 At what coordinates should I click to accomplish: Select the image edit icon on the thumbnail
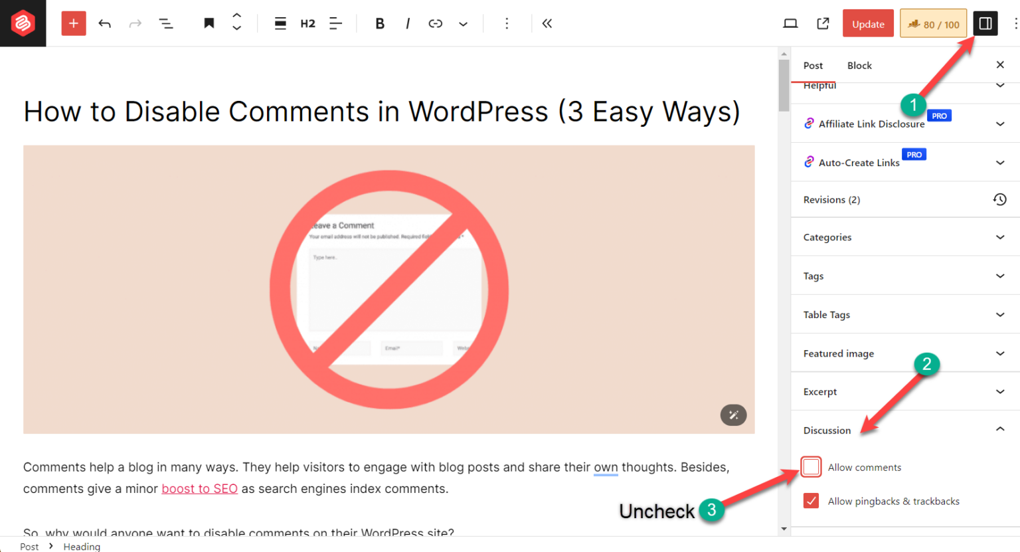click(733, 414)
